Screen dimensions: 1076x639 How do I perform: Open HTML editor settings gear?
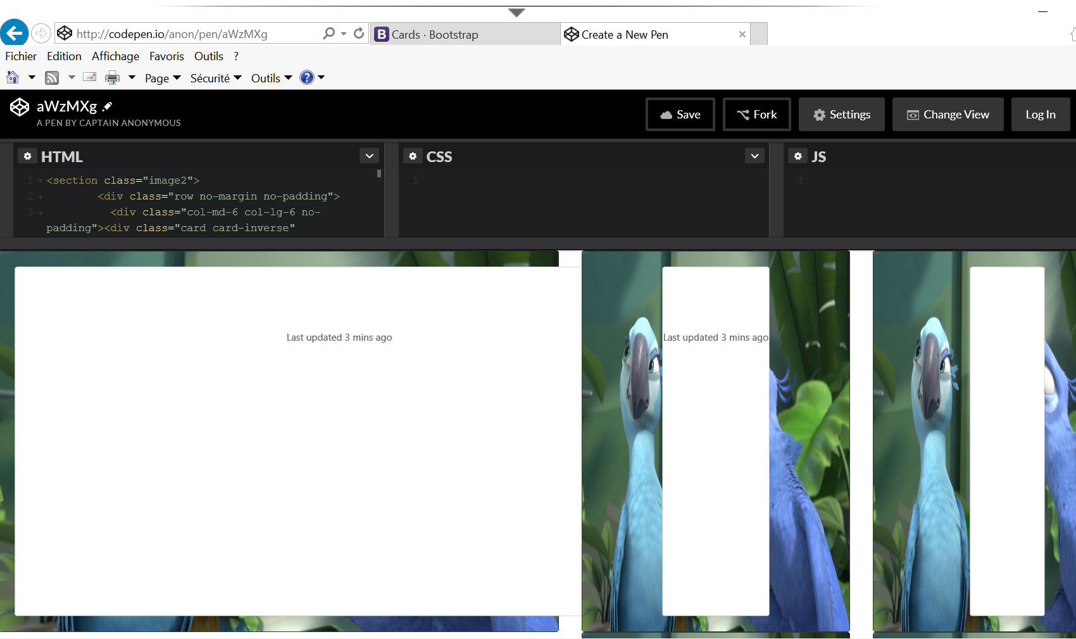pos(27,156)
